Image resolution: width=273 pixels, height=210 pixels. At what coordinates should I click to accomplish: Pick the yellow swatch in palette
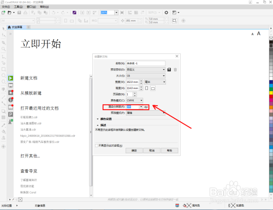tap(271, 93)
